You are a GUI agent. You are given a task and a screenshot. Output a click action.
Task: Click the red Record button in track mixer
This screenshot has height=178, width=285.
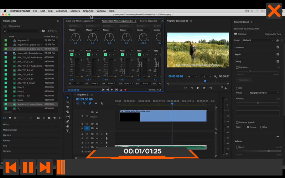[125, 90]
